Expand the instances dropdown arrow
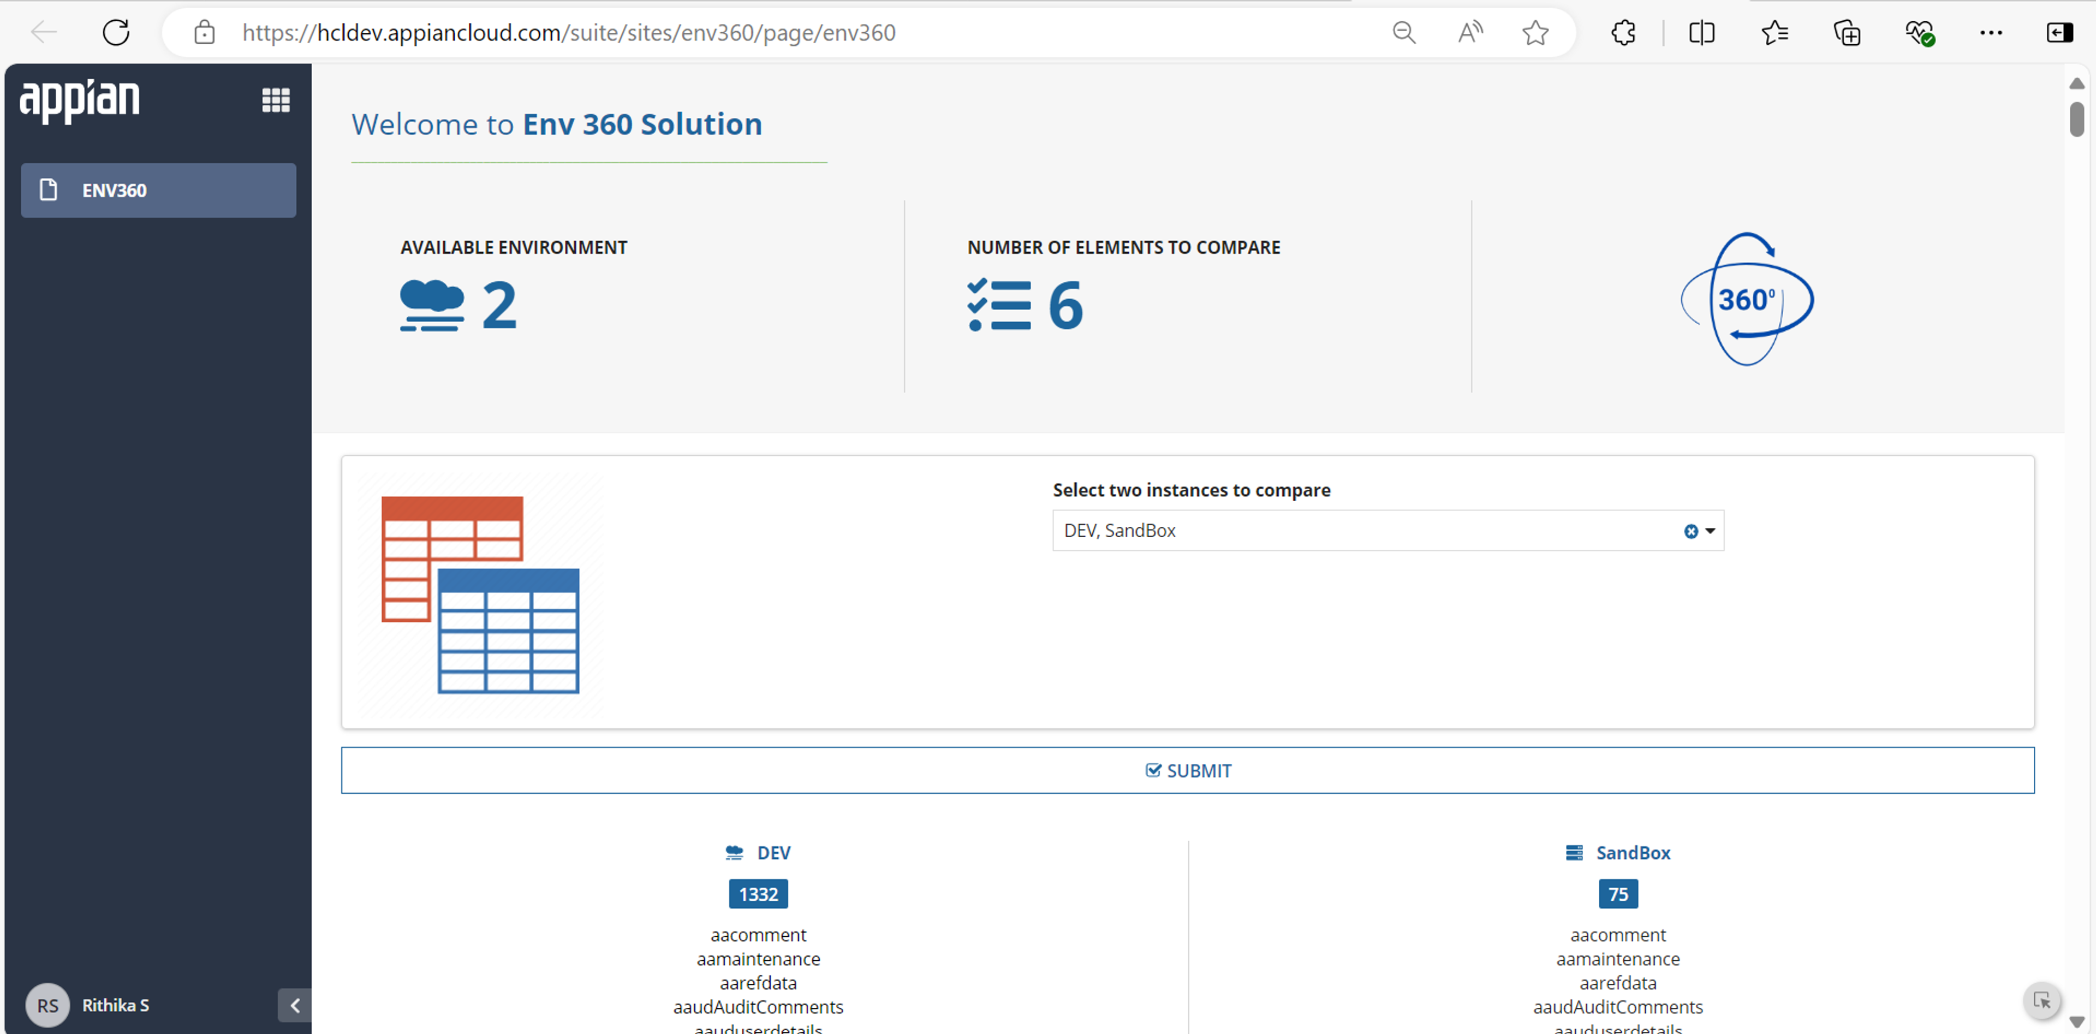Screen dimensions: 2096x1034 [x=1710, y=531]
